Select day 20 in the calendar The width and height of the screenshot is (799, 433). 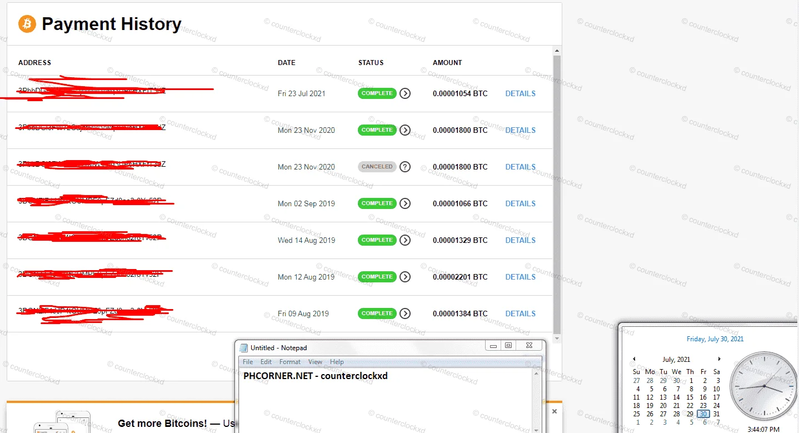[663, 406]
